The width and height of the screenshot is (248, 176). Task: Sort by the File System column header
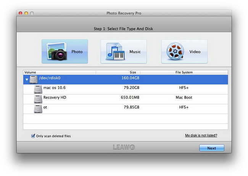(x=184, y=72)
